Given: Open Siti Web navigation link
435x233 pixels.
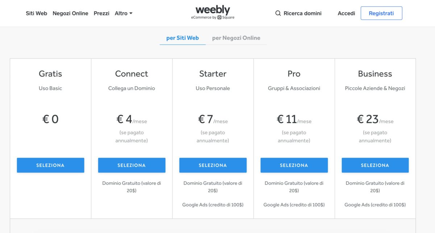Looking at the screenshot, I should pos(36,13).
